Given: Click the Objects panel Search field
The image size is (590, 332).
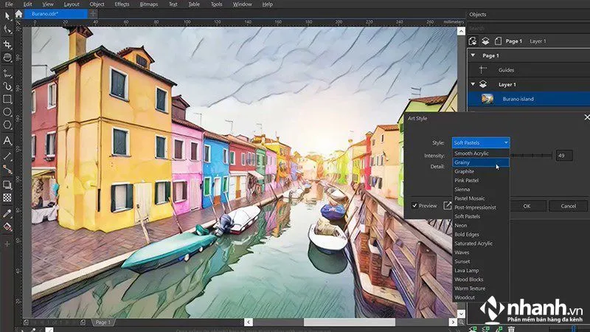Looking at the screenshot, I should [x=529, y=28].
